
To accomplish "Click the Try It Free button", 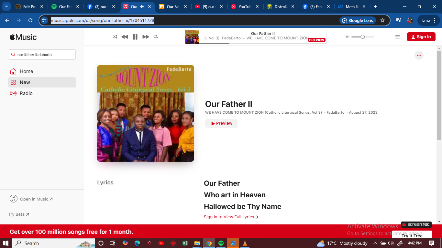I will tap(412, 235).
